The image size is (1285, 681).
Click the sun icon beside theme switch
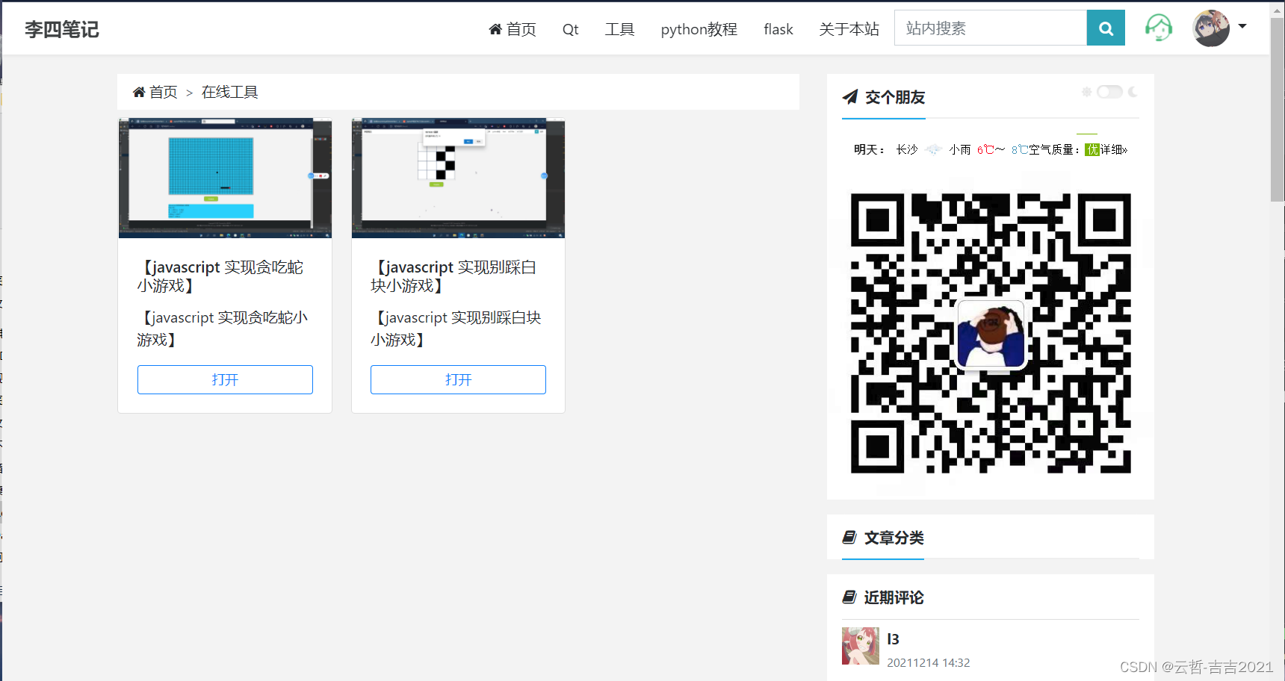[1087, 92]
